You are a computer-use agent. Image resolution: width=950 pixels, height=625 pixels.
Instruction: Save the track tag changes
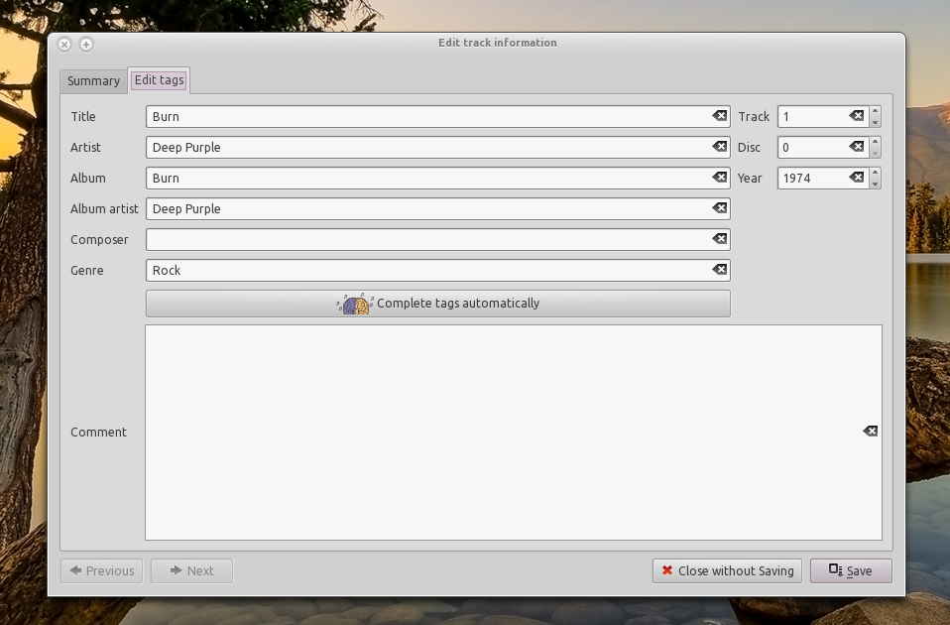point(851,571)
